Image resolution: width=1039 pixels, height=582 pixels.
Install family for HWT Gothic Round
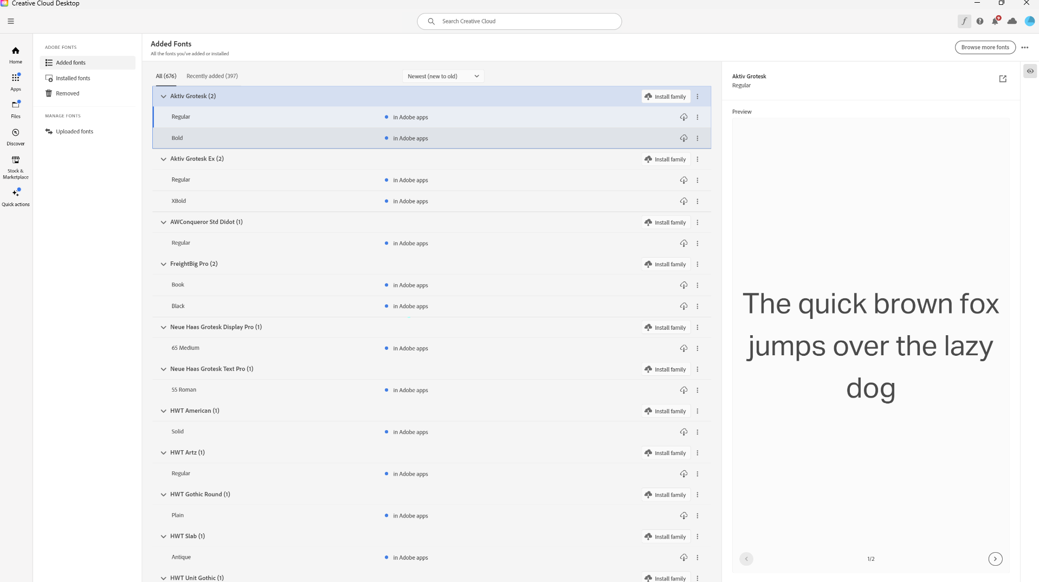coord(666,495)
